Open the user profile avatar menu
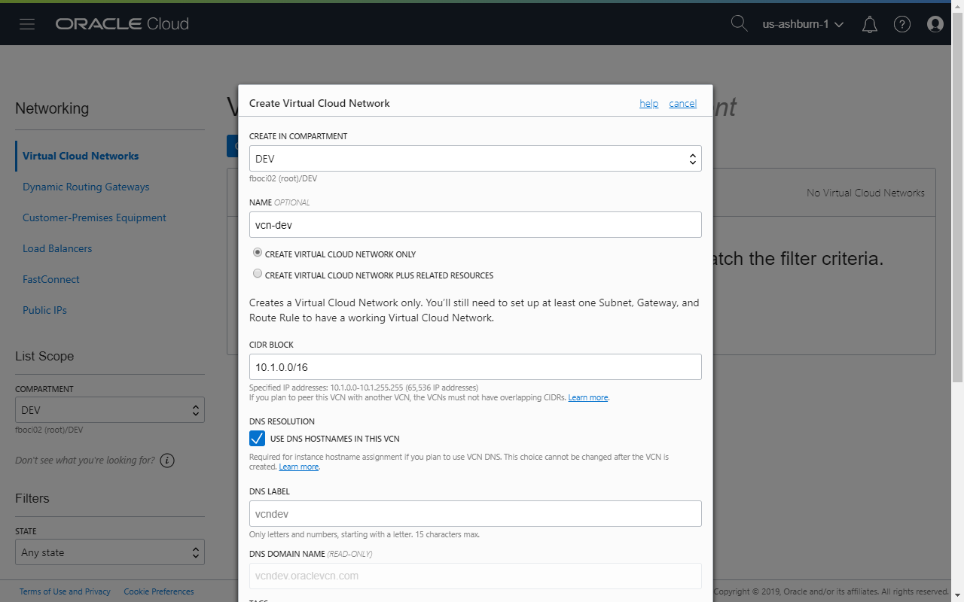Image resolution: width=964 pixels, height=602 pixels. pyautogui.click(x=935, y=24)
